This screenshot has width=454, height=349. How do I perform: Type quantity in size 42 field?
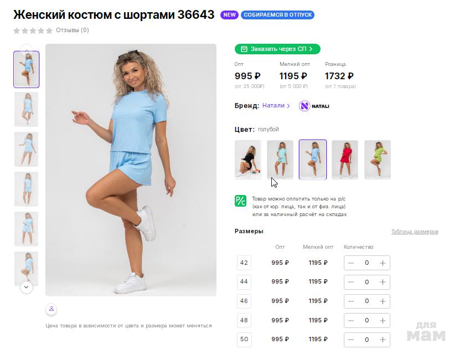[367, 263]
